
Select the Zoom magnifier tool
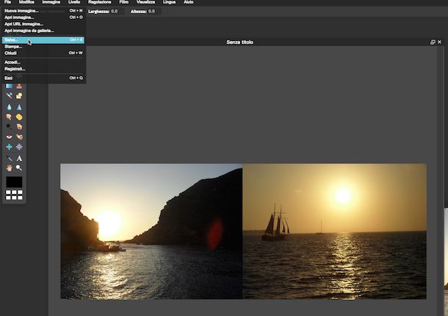[19, 167]
